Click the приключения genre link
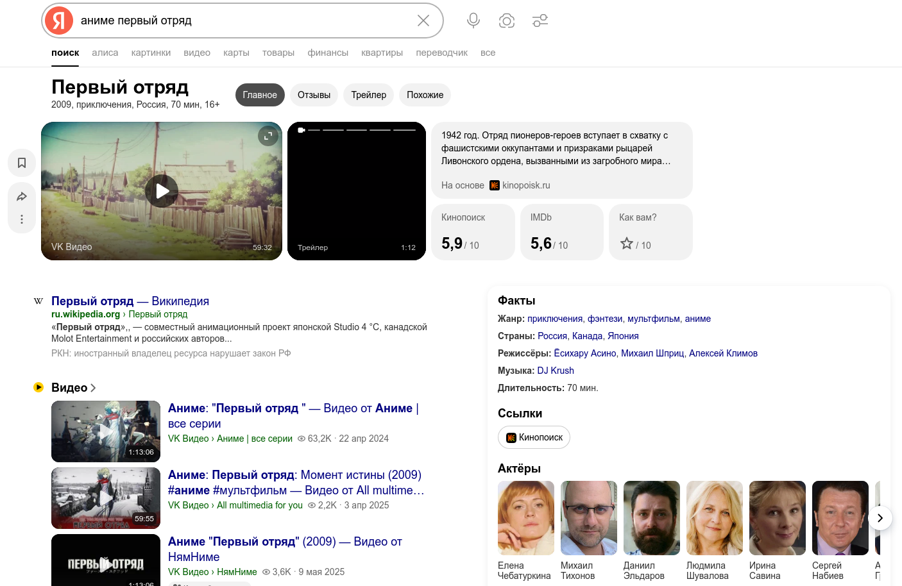 pos(555,319)
